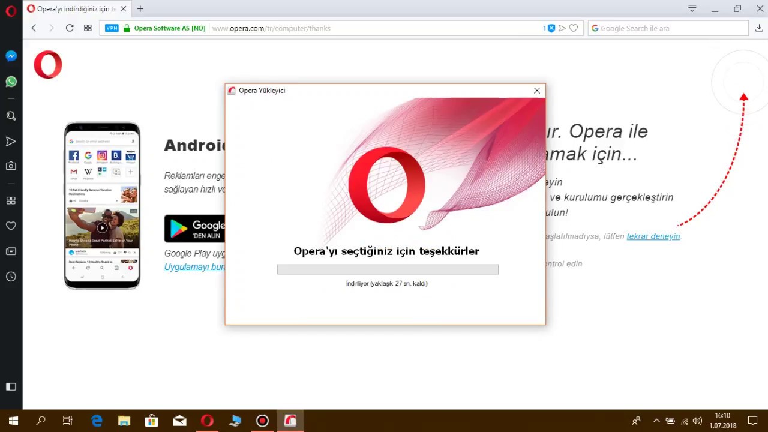768x432 pixels.
Task: Click the Google Search ile ara box
Action: 668,28
